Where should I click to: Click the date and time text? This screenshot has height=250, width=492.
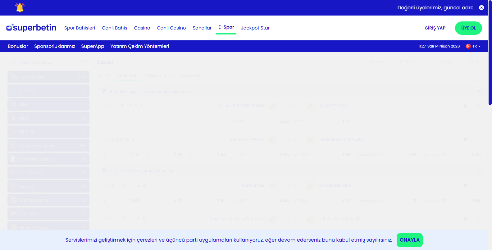click(439, 46)
